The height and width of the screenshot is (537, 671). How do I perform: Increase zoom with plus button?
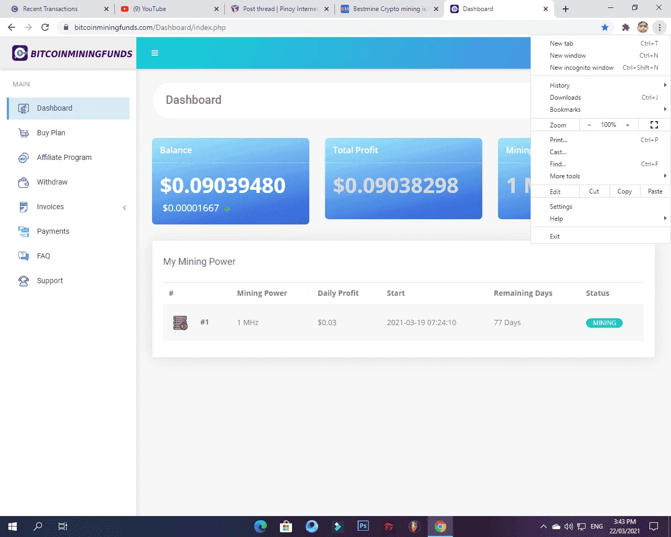tap(627, 125)
